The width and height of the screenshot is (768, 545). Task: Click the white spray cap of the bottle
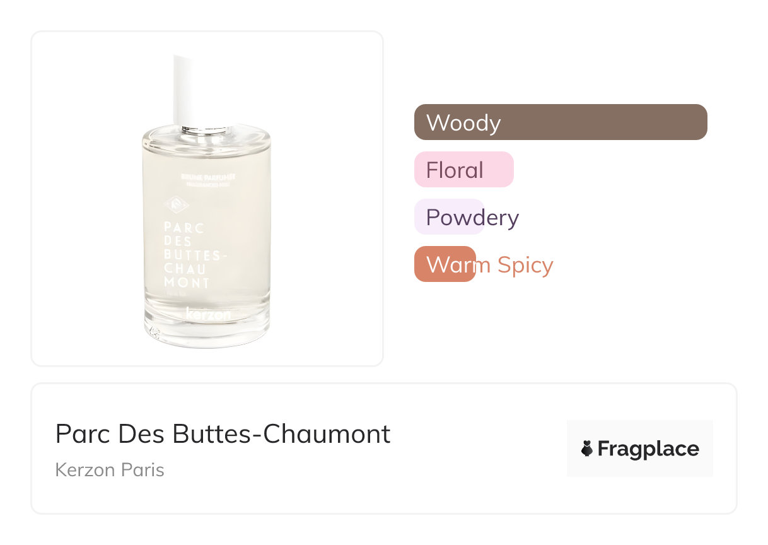point(183,88)
